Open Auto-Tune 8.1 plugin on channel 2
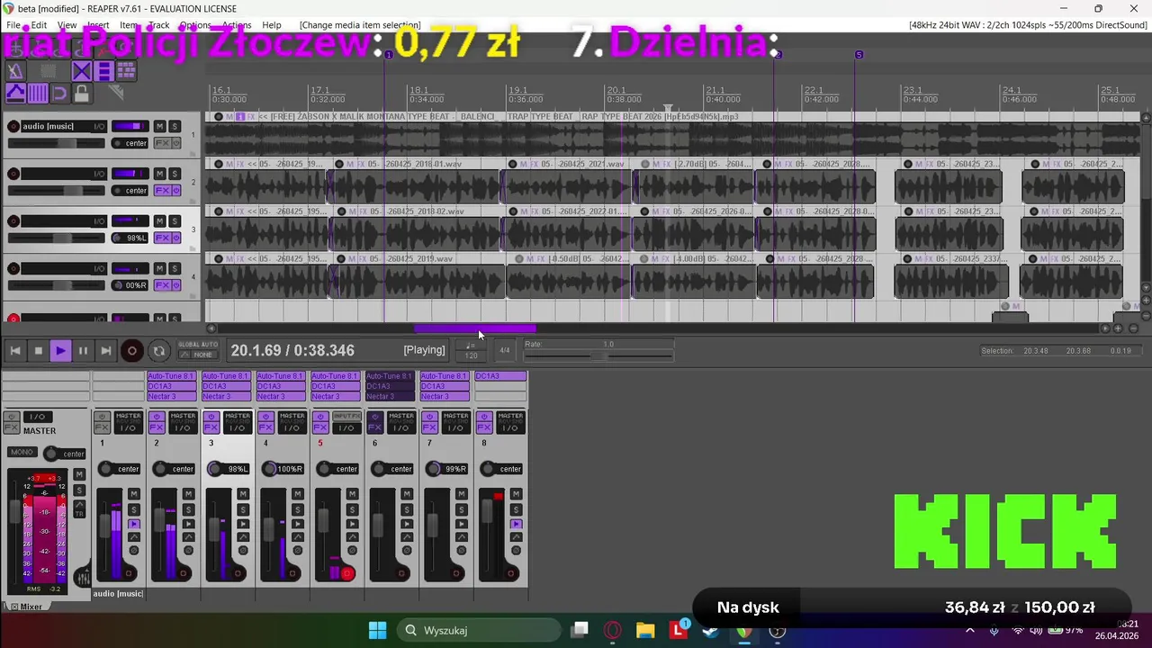The width and height of the screenshot is (1152, 648). tap(171, 376)
